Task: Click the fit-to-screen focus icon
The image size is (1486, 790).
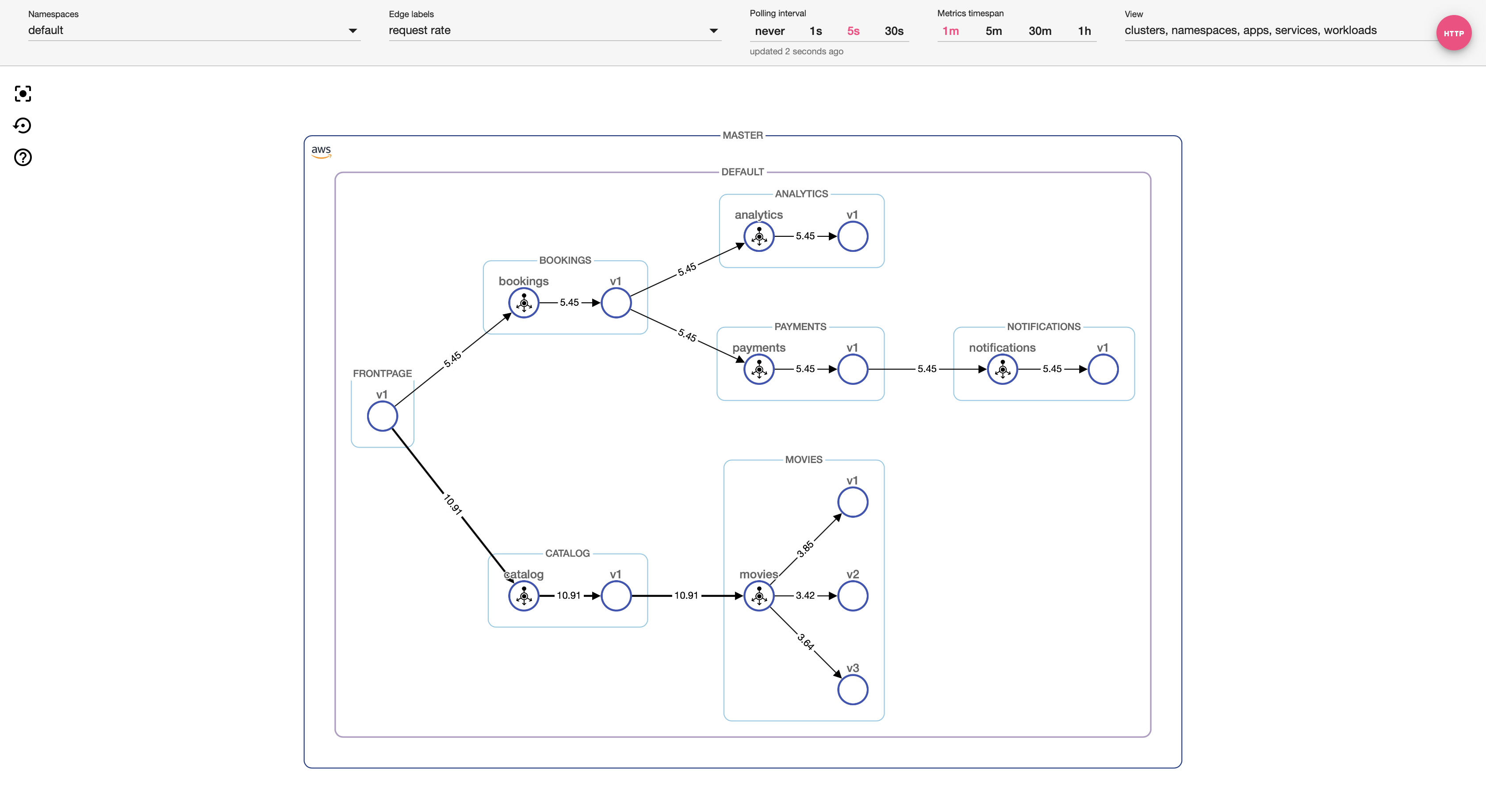Action: [x=23, y=93]
